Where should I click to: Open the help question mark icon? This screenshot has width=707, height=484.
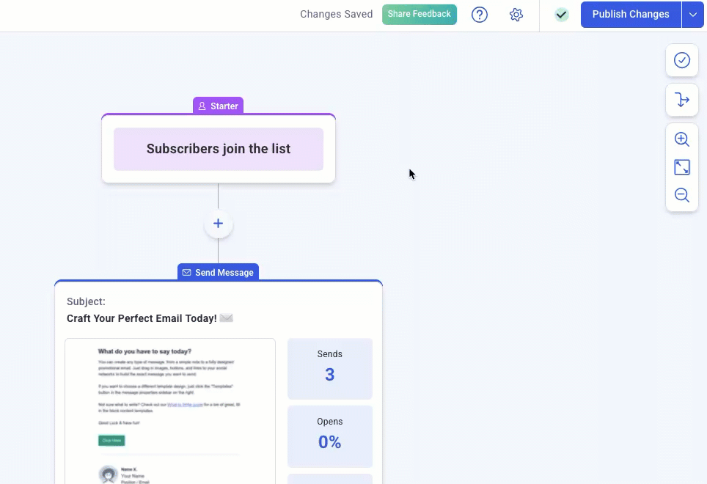(x=480, y=15)
